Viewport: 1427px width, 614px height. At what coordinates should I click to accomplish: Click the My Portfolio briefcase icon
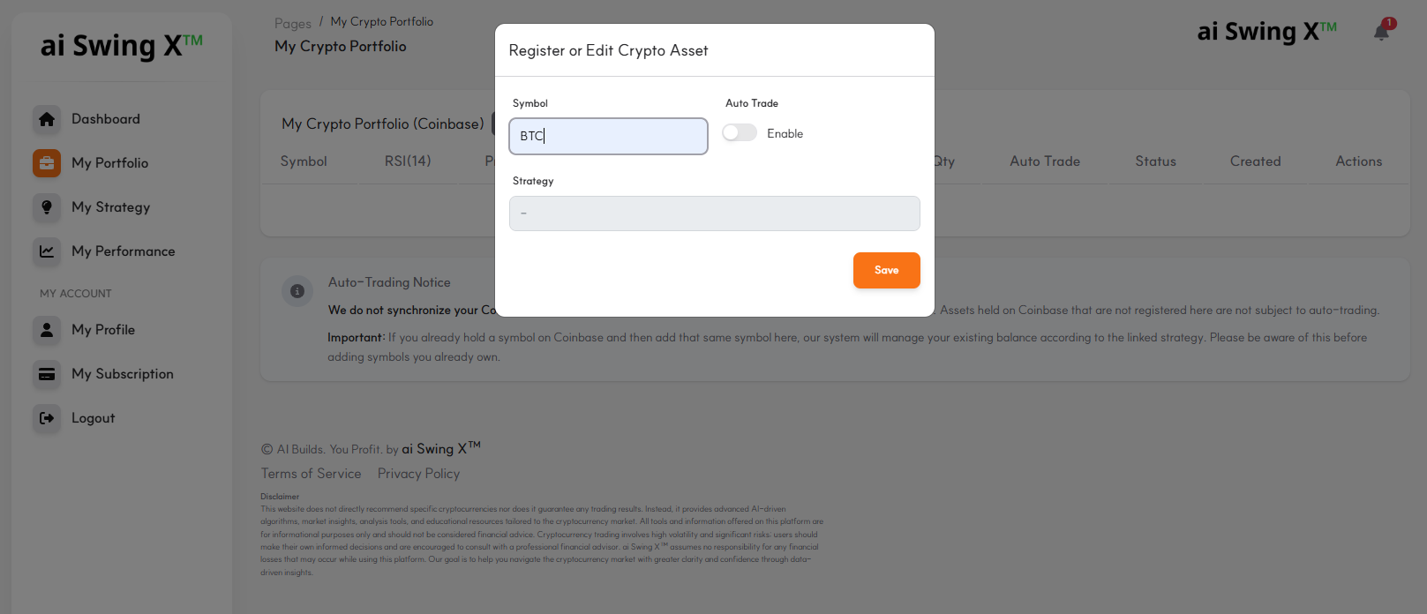pos(47,163)
